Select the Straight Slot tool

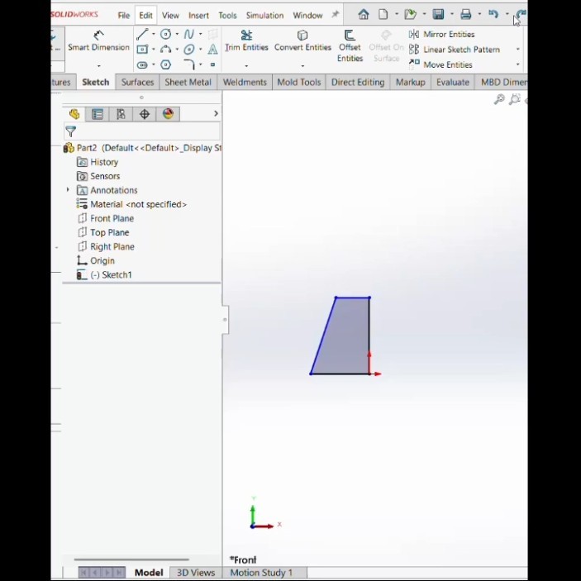coord(142,64)
